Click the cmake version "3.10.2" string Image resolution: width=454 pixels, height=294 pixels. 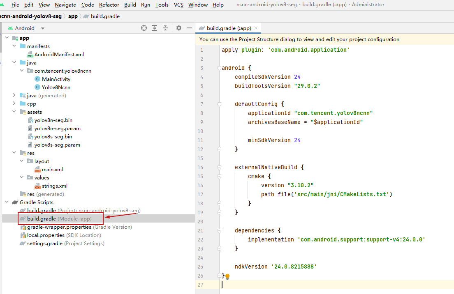pos(301,185)
